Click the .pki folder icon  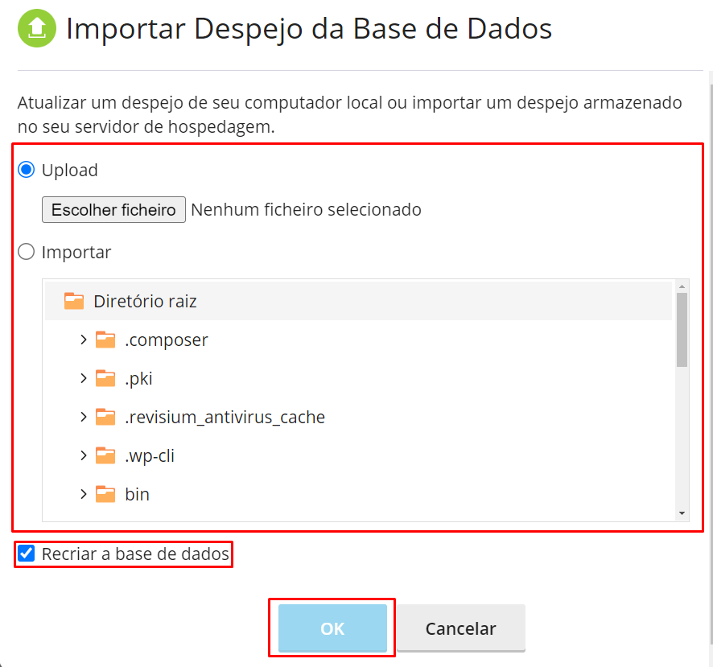(x=105, y=378)
